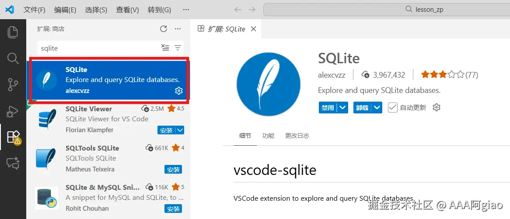Open extensions panel more actions menu
The height and width of the screenshot is (219, 510).
[x=178, y=29]
